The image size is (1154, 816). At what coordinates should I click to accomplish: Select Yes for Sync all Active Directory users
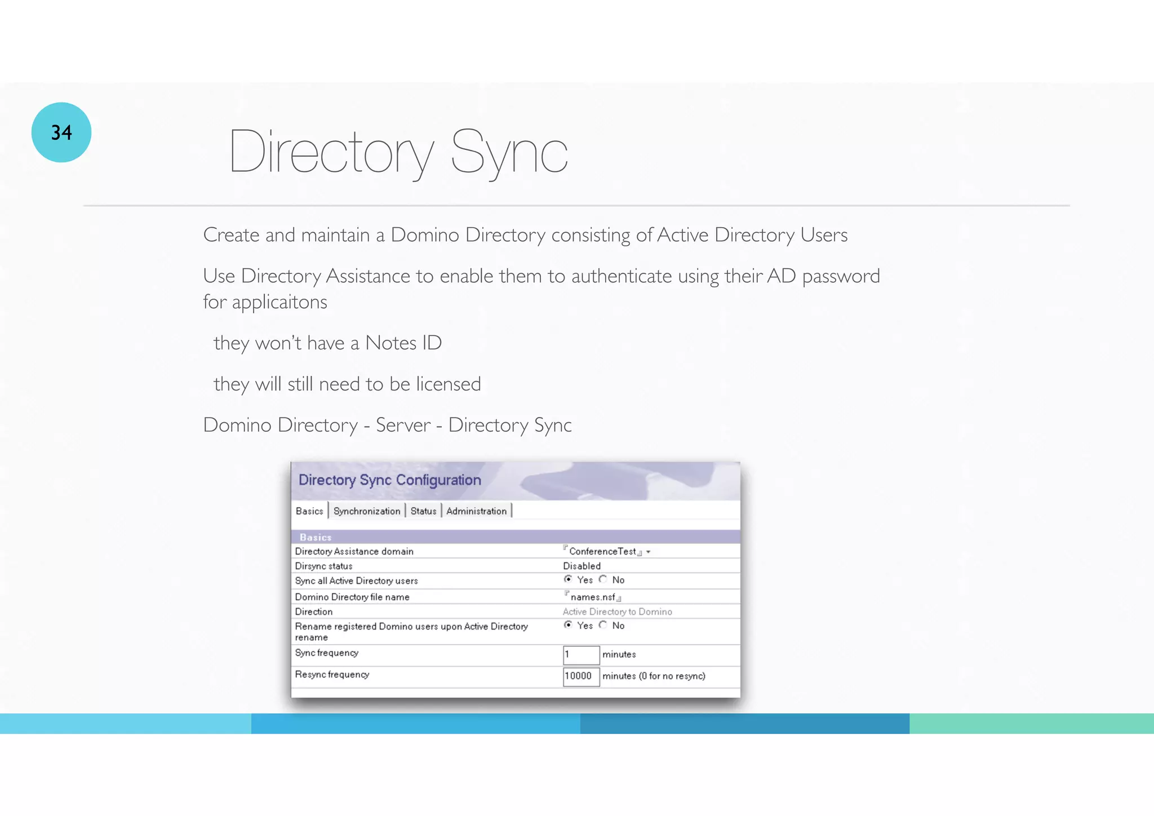pyautogui.click(x=568, y=579)
